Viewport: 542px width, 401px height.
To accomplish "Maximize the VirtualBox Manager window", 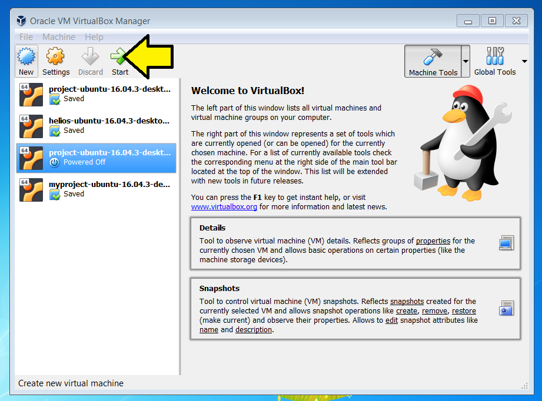I will pos(492,21).
